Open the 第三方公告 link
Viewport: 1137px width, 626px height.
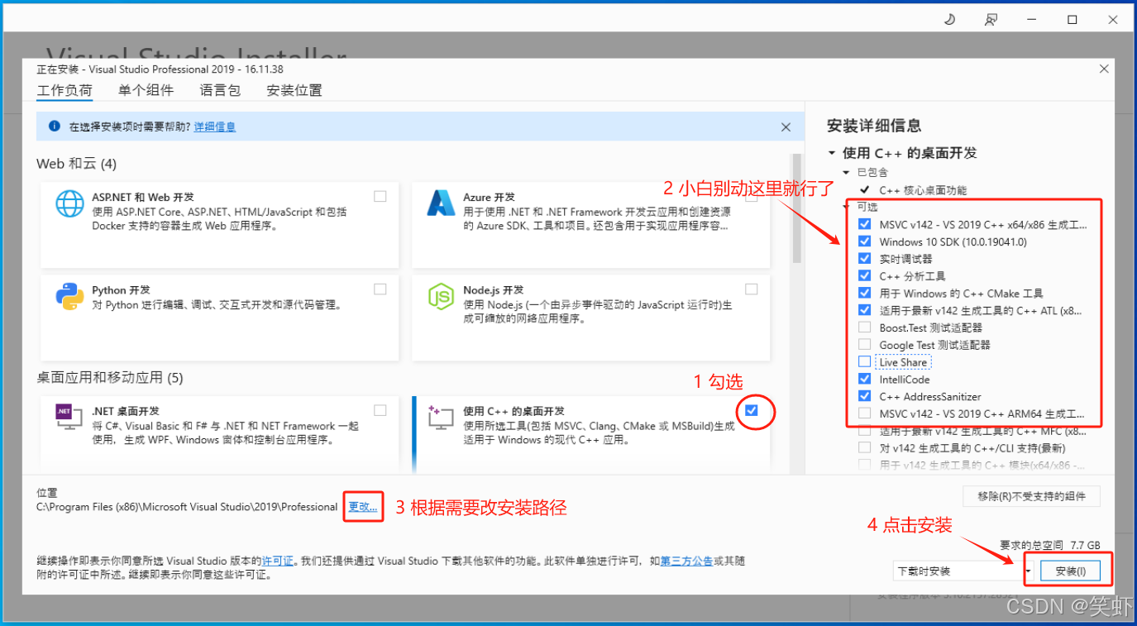pyautogui.click(x=686, y=561)
